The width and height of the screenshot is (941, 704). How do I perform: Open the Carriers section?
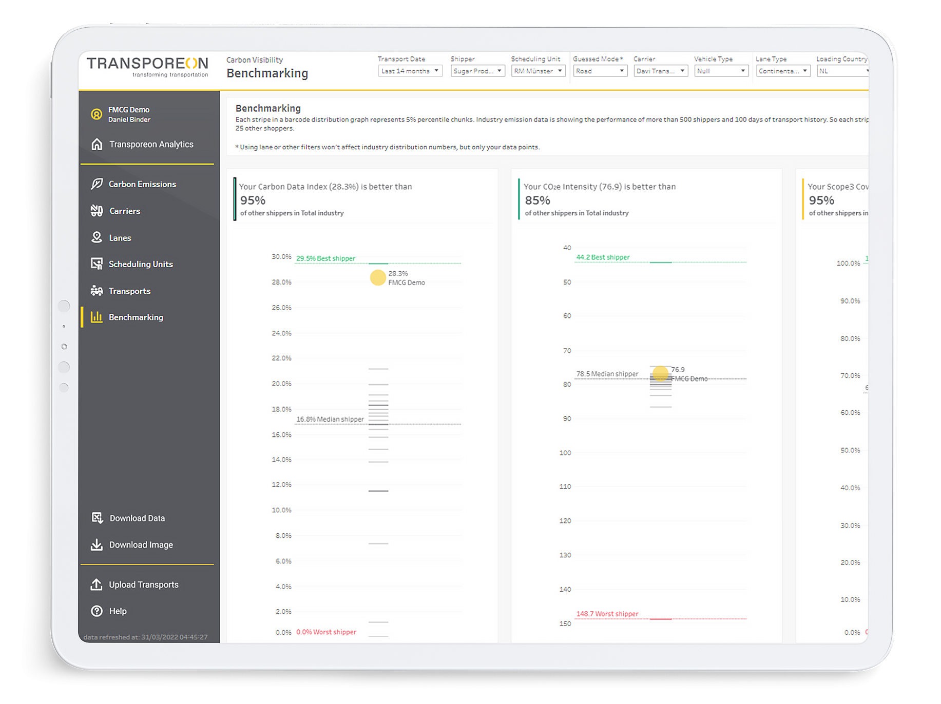click(x=124, y=211)
